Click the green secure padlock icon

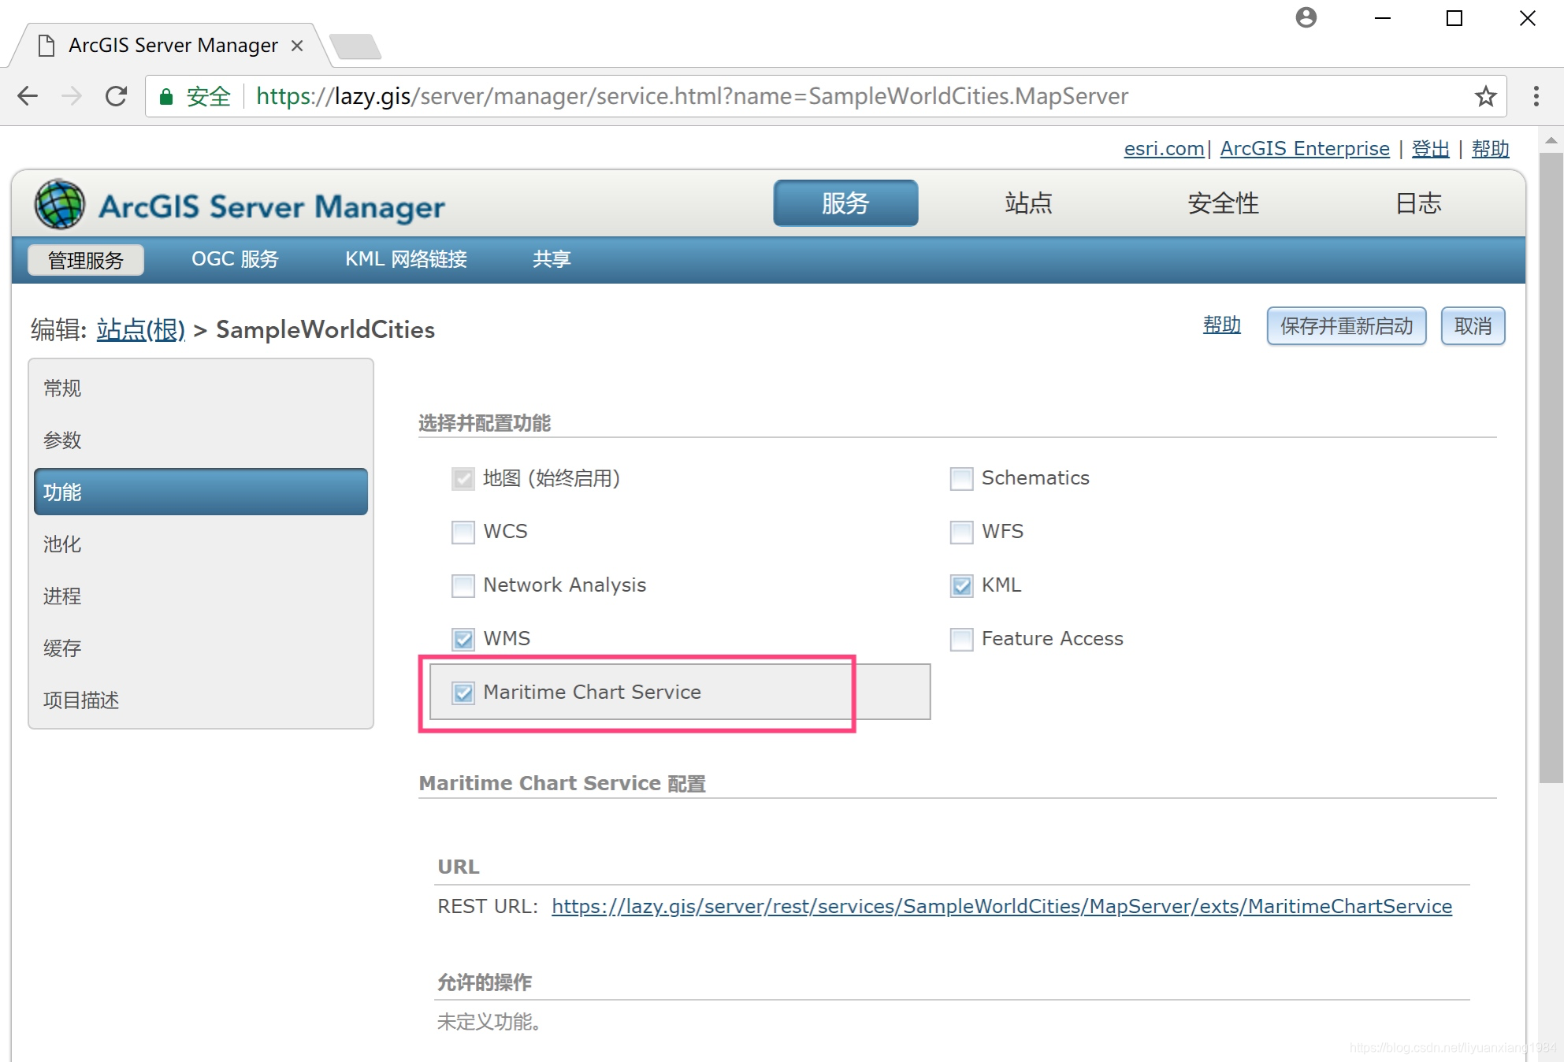click(166, 96)
